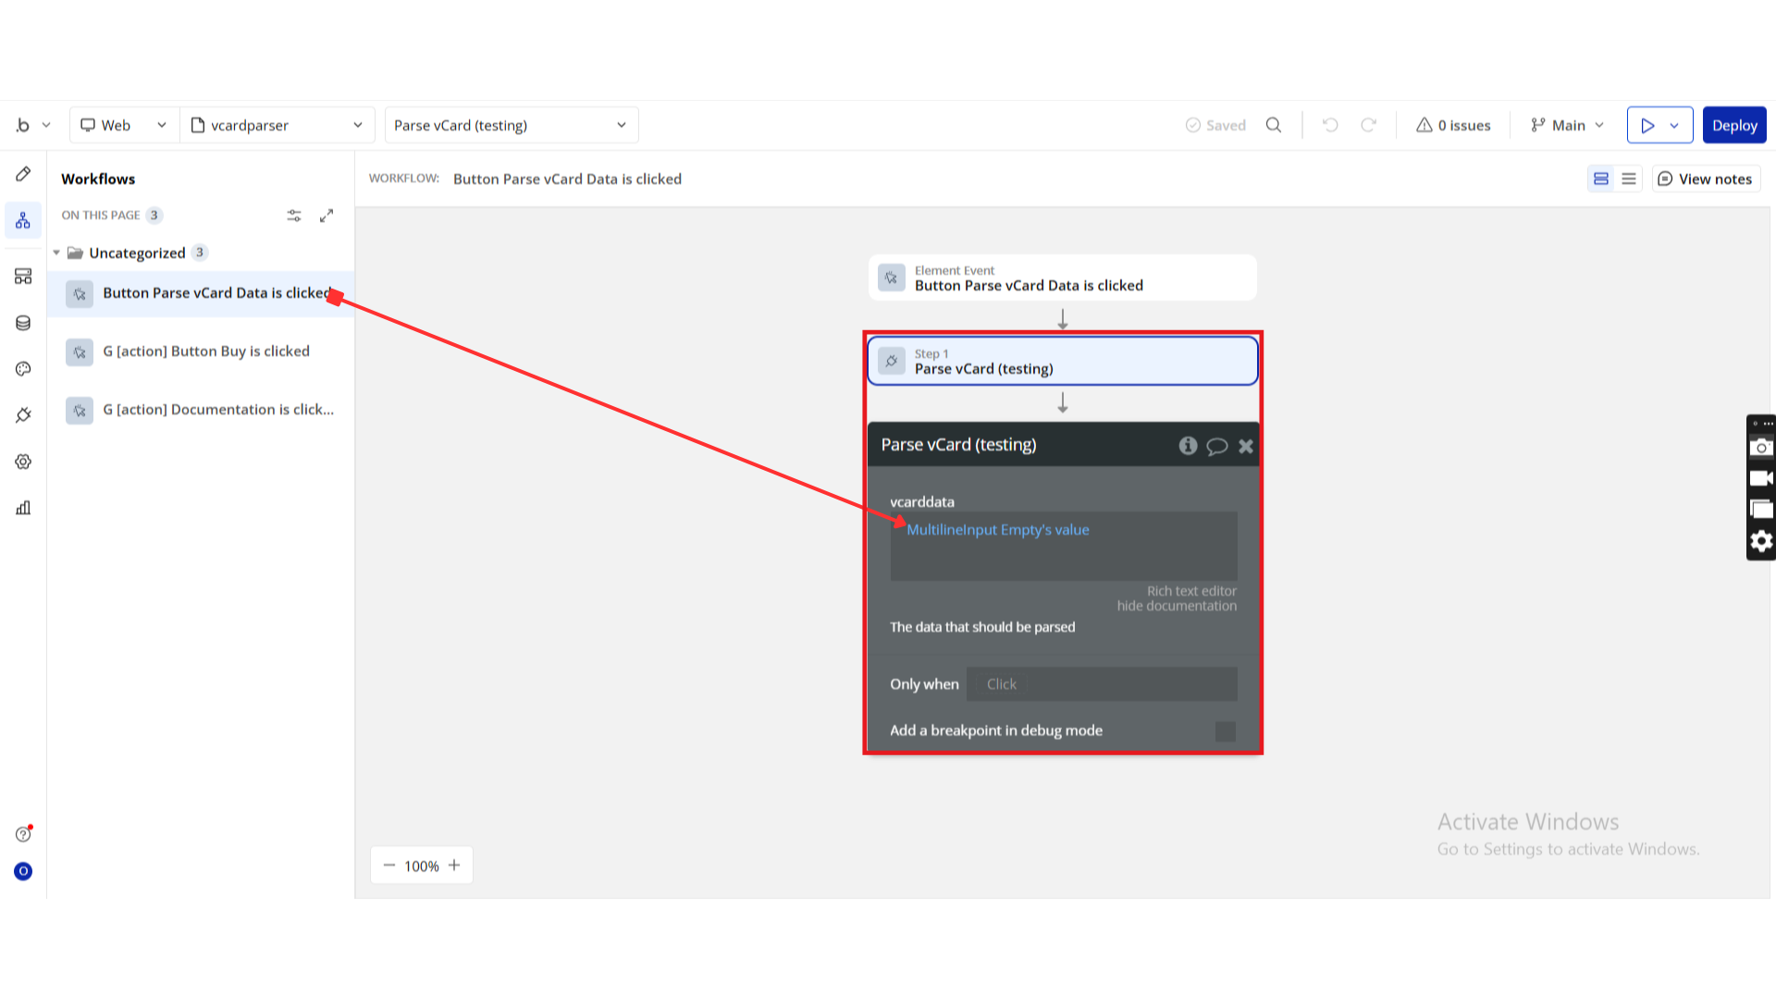Open the comment bubble in action panel

click(x=1216, y=446)
